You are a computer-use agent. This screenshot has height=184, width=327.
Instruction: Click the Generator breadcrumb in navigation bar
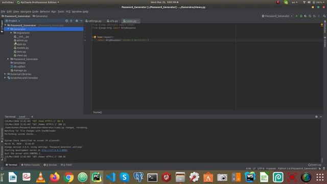pyautogui.click(x=40, y=16)
